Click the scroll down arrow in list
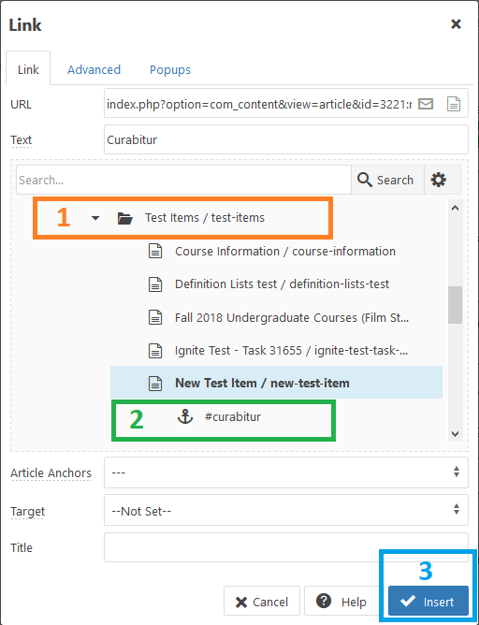This screenshot has height=625, width=479. coord(455,434)
